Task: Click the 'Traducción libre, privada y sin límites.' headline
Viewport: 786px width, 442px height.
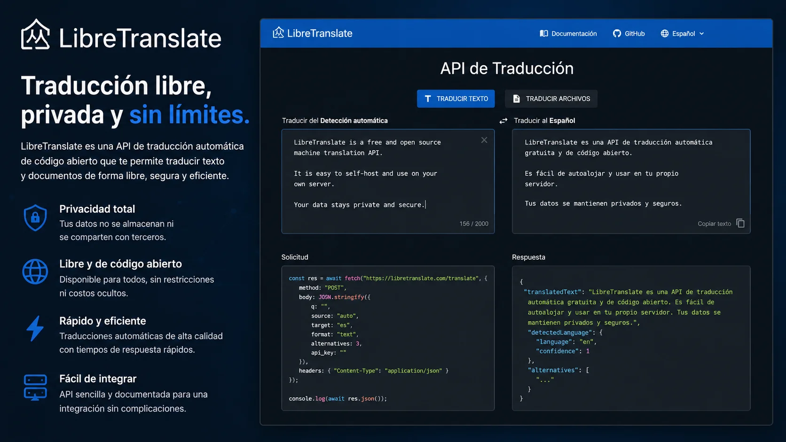Action: click(x=135, y=100)
